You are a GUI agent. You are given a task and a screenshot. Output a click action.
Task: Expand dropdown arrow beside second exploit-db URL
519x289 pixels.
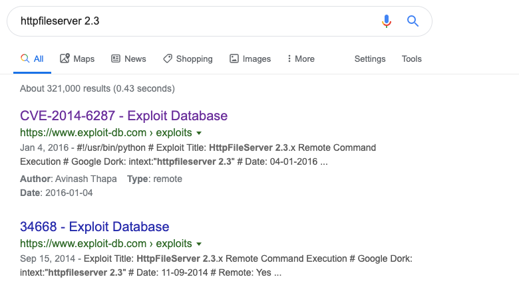tap(199, 244)
